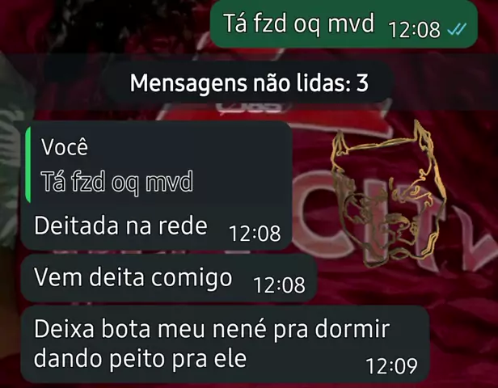
Task: Tap the number 3 in unread banner
Action: (362, 83)
